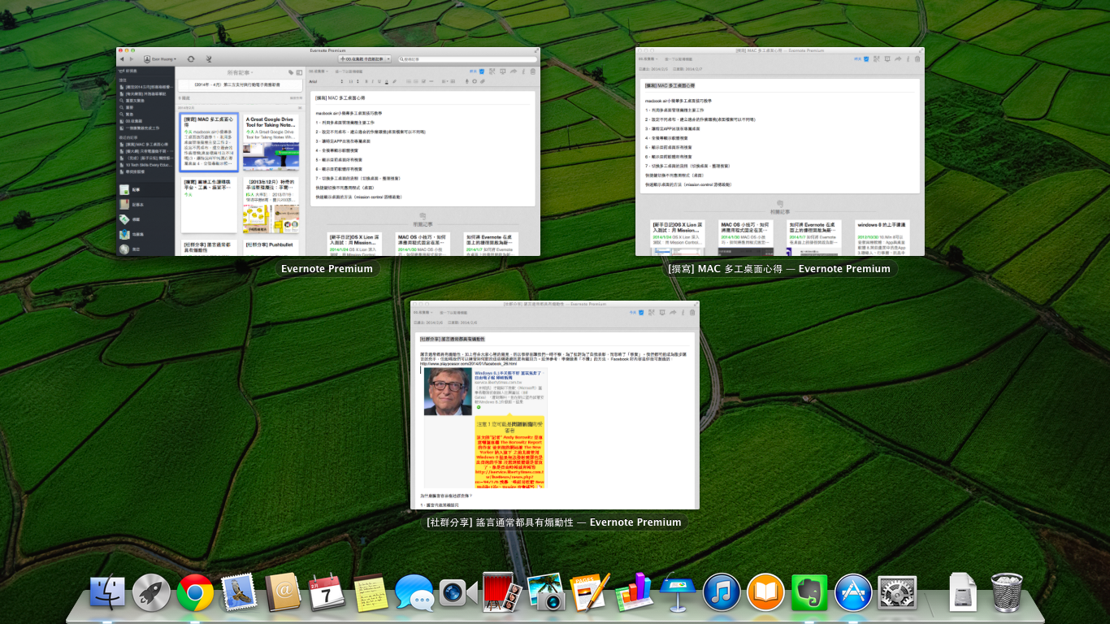Screen dimensions: 1110x624
Task: Open iBooks from the Dock
Action: click(x=765, y=593)
